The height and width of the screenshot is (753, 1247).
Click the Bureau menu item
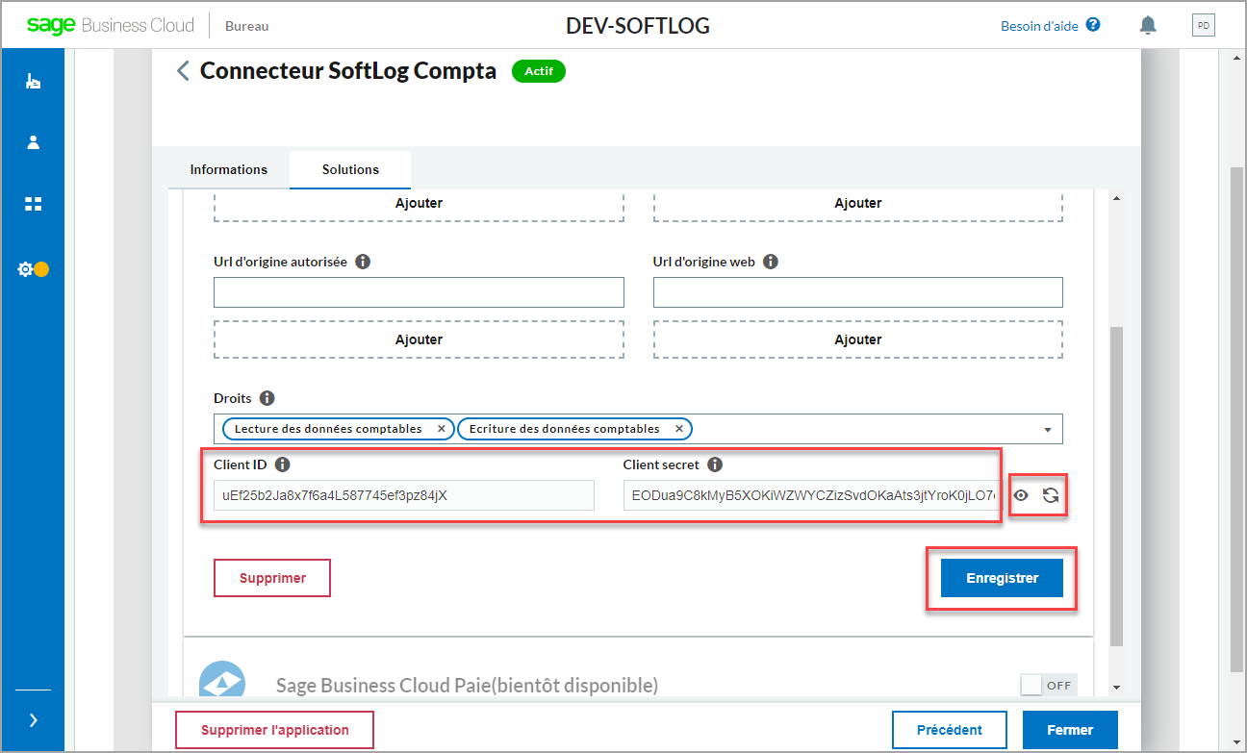247,26
